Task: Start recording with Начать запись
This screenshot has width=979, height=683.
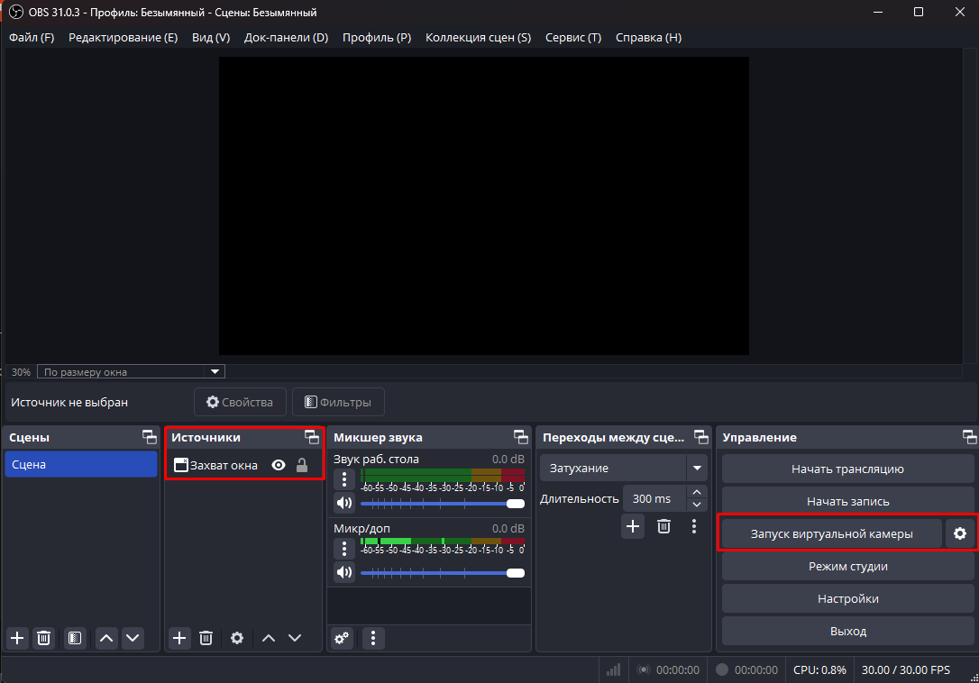Action: tap(847, 501)
